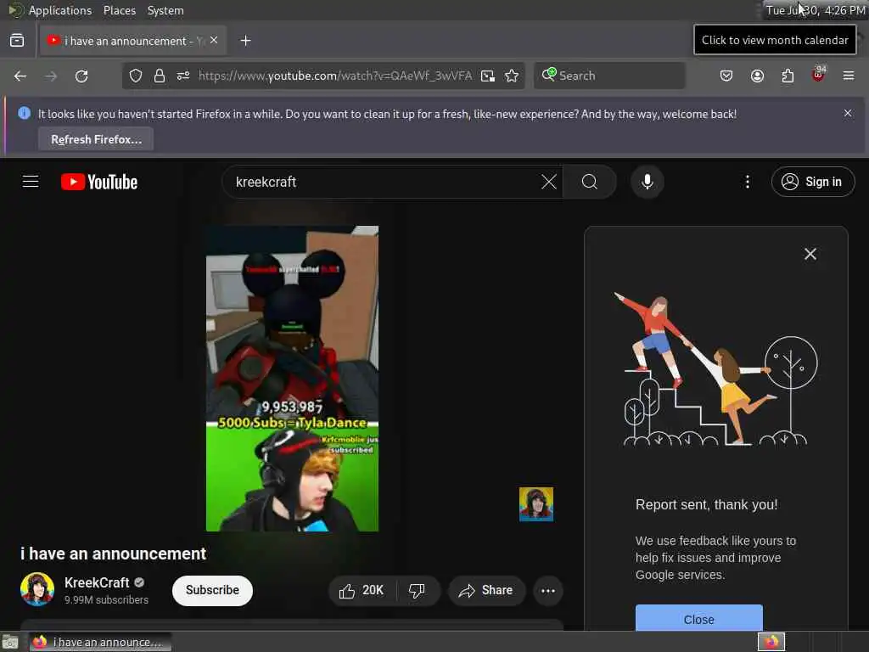The height and width of the screenshot is (652, 869).
Task: Open the Firefox account icon
Action: (758, 76)
